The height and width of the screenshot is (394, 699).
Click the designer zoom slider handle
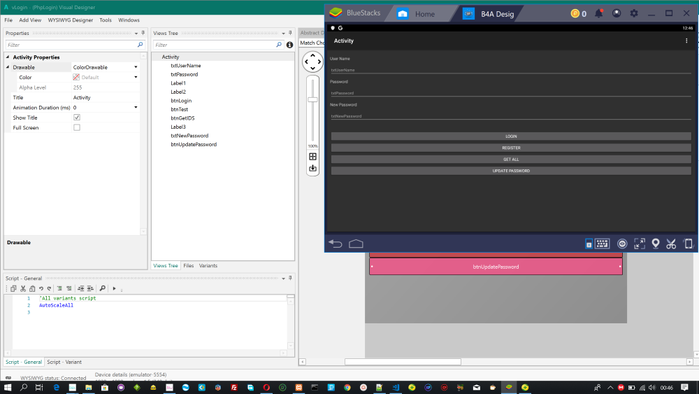click(x=313, y=99)
